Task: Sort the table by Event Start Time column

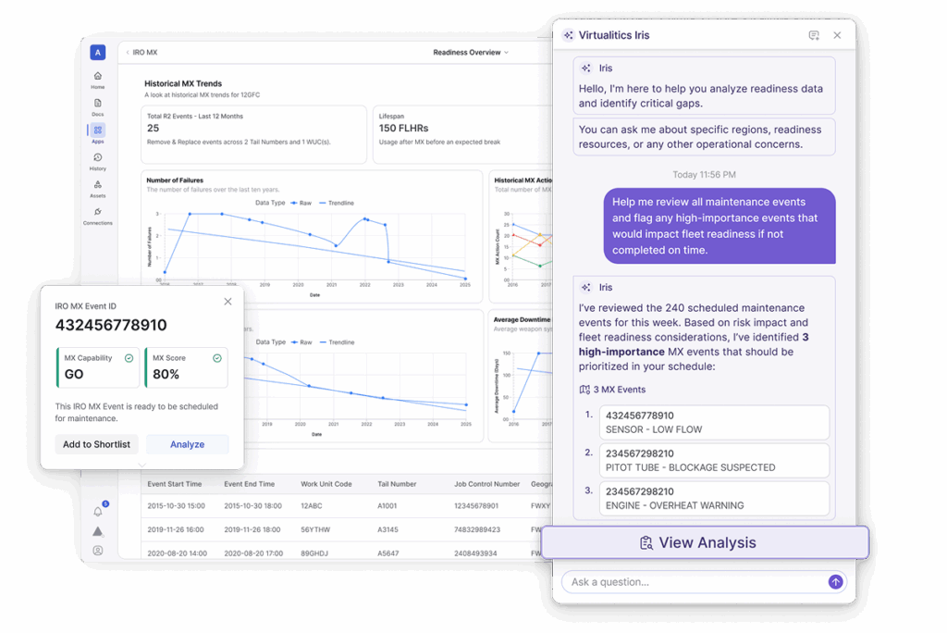Action: click(174, 484)
